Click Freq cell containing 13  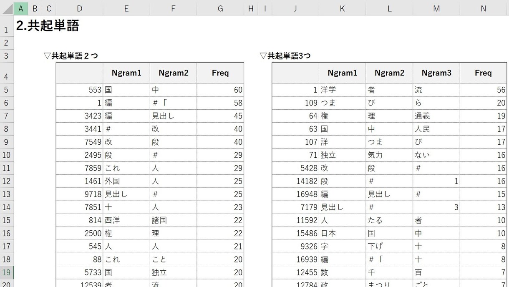coord(483,207)
